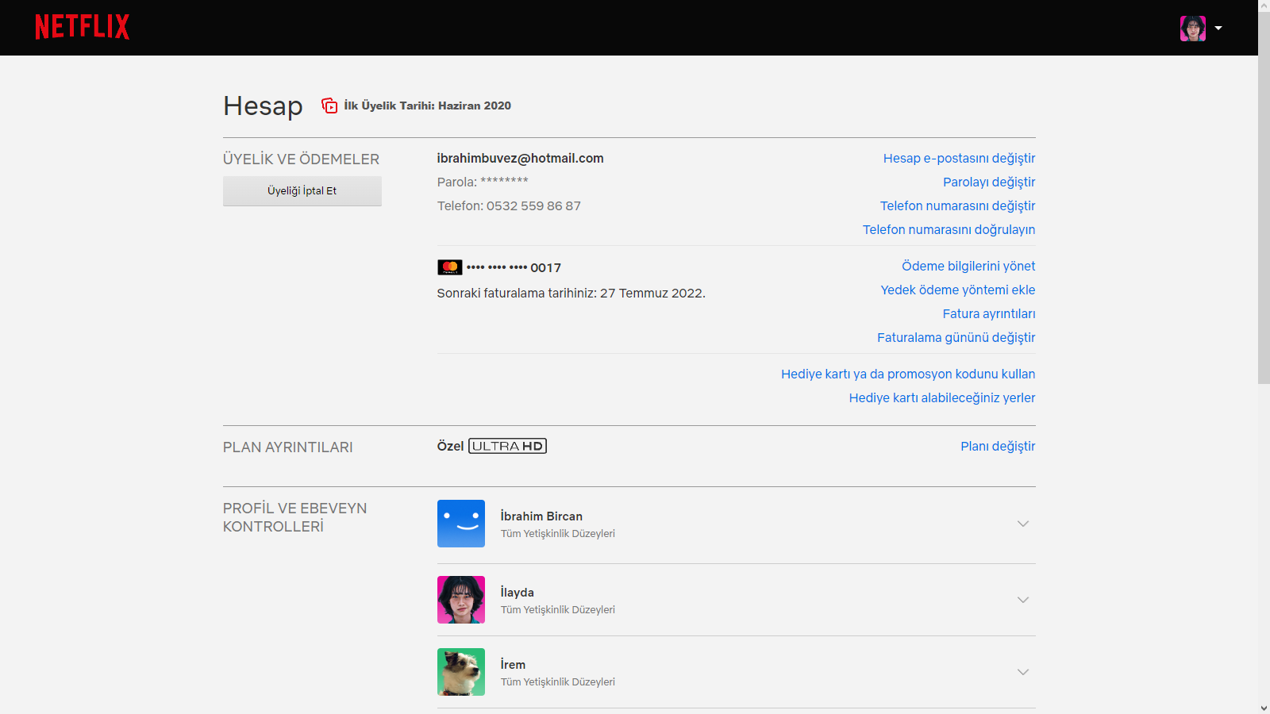Image resolution: width=1270 pixels, height=714 pixels.
Task: Expand the İbrahim Bircan profile settings
Action: [x=1022, y=524]
